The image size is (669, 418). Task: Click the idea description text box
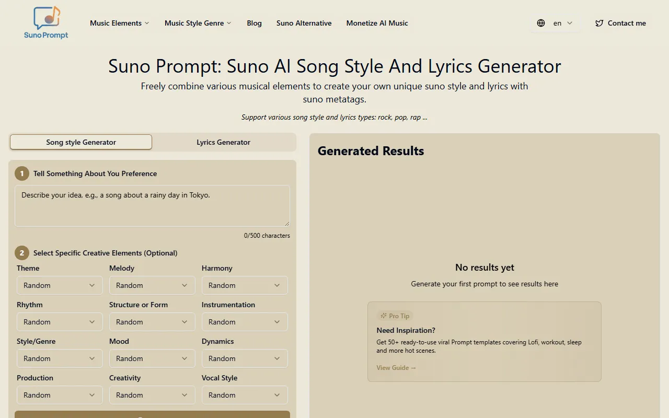pyautogui.click(x=152, y=205)
